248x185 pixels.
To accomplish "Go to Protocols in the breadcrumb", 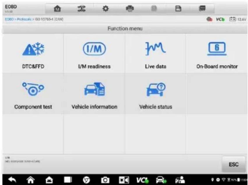I will (x=24, y=19).
